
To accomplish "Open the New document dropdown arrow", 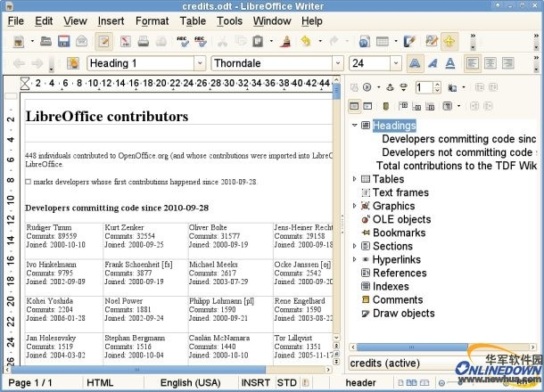I will coord(32,41).
